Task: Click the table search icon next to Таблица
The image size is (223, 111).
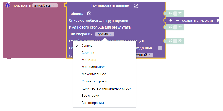Action: [x=89, y=14]
